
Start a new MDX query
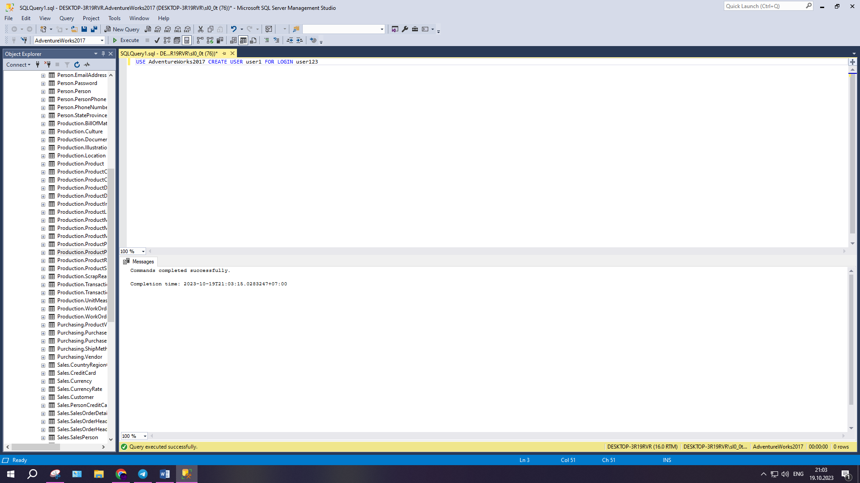(158, 29)
